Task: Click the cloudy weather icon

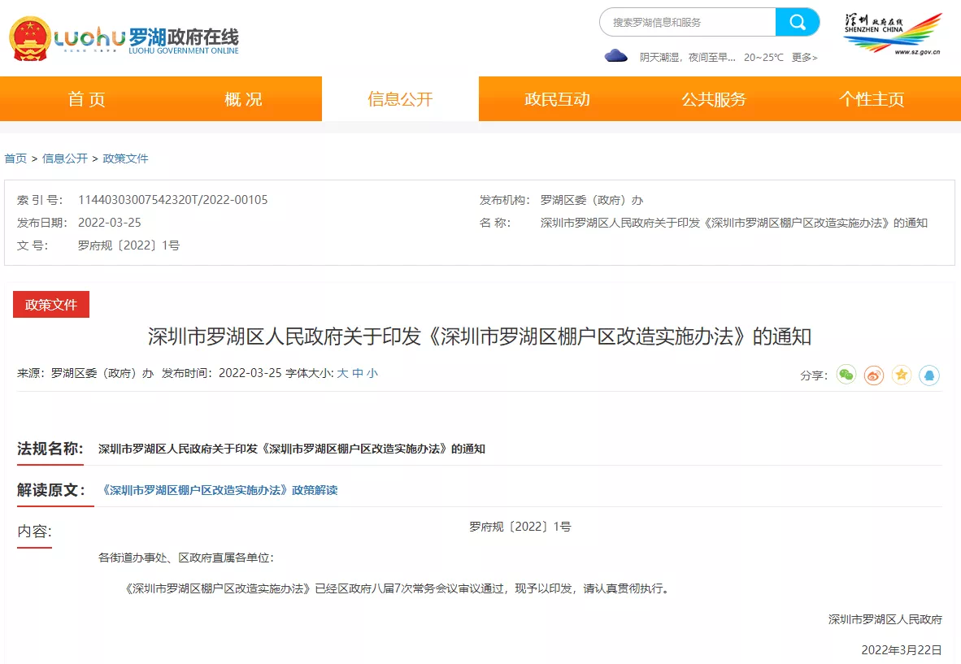Action: (616, 56)
